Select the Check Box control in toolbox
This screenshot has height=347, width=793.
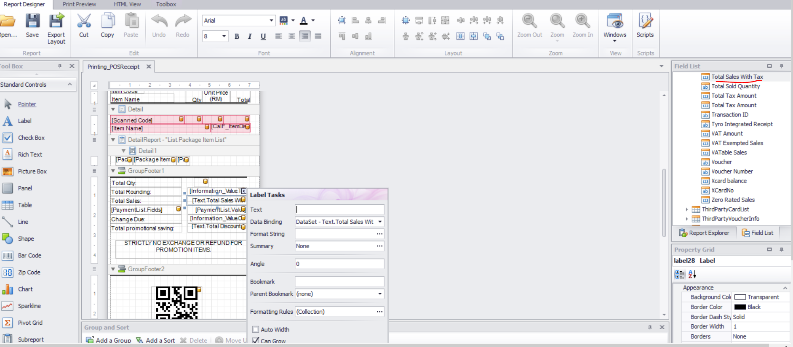pos(31,138)
